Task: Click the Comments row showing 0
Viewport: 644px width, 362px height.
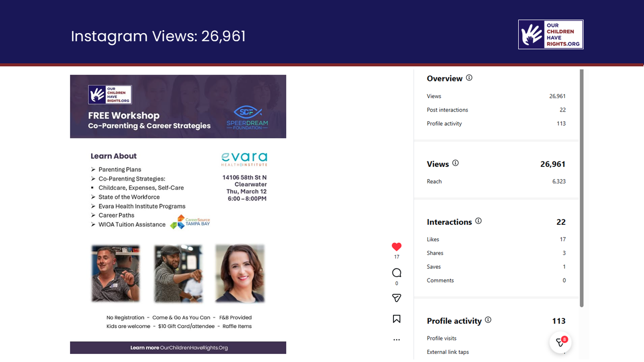Action: [496, 280]
